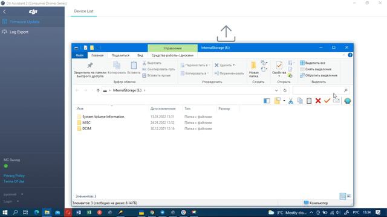
Task: Switch to large icons view toggle
Action: point(349,196)
